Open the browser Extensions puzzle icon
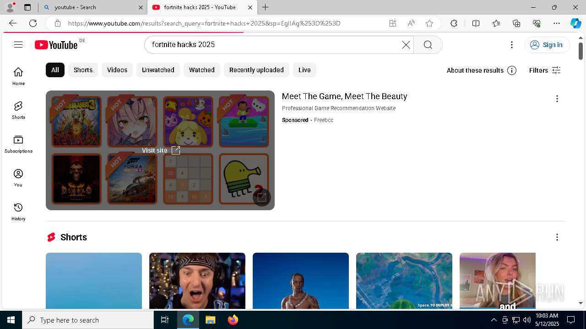586x329 pixels. (x=454, y=23)
